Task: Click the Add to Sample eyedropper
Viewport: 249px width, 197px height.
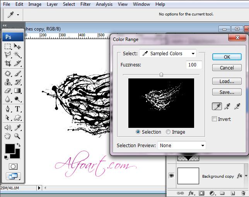Action: pos(228,106)
